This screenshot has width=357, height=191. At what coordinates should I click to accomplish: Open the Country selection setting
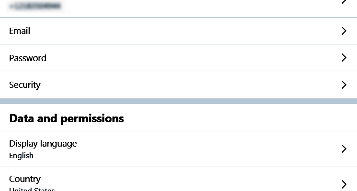click(x=178, y=184)
